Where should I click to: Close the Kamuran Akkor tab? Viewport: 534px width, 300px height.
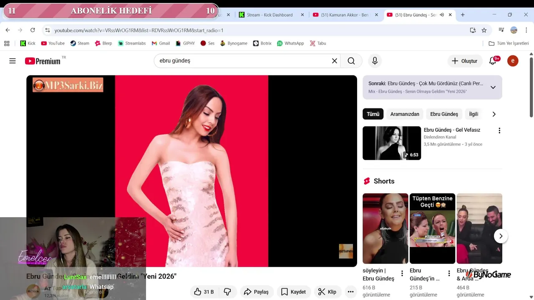pos(376,15)
